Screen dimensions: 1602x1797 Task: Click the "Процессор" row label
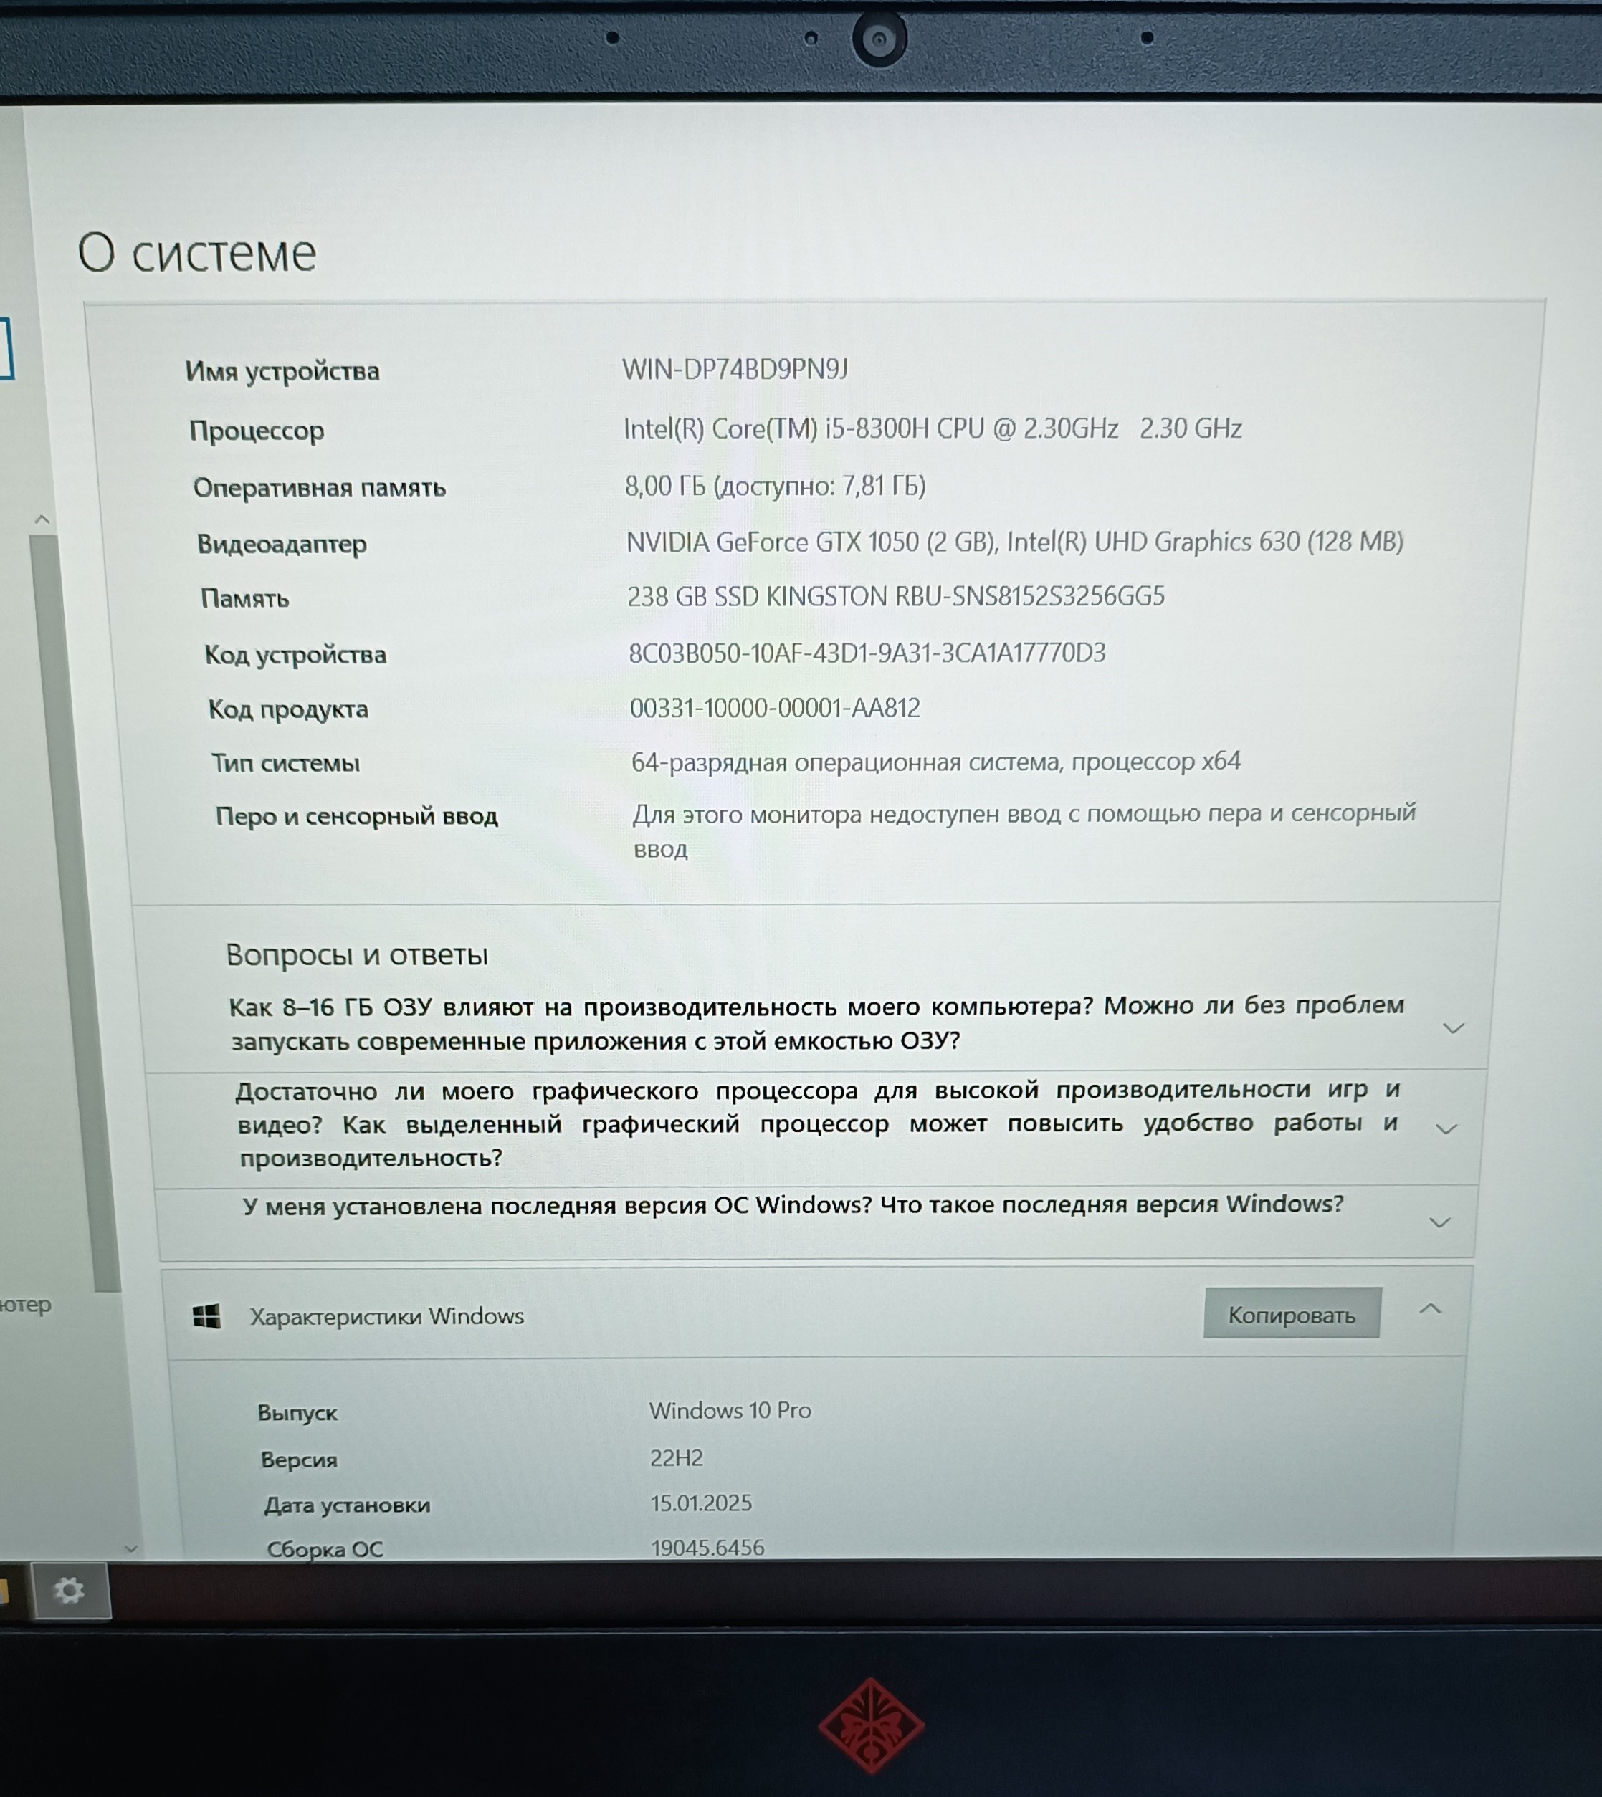pyautogui.click(x=257, y=431)
